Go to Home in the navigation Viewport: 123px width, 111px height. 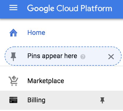click(36, 33)
